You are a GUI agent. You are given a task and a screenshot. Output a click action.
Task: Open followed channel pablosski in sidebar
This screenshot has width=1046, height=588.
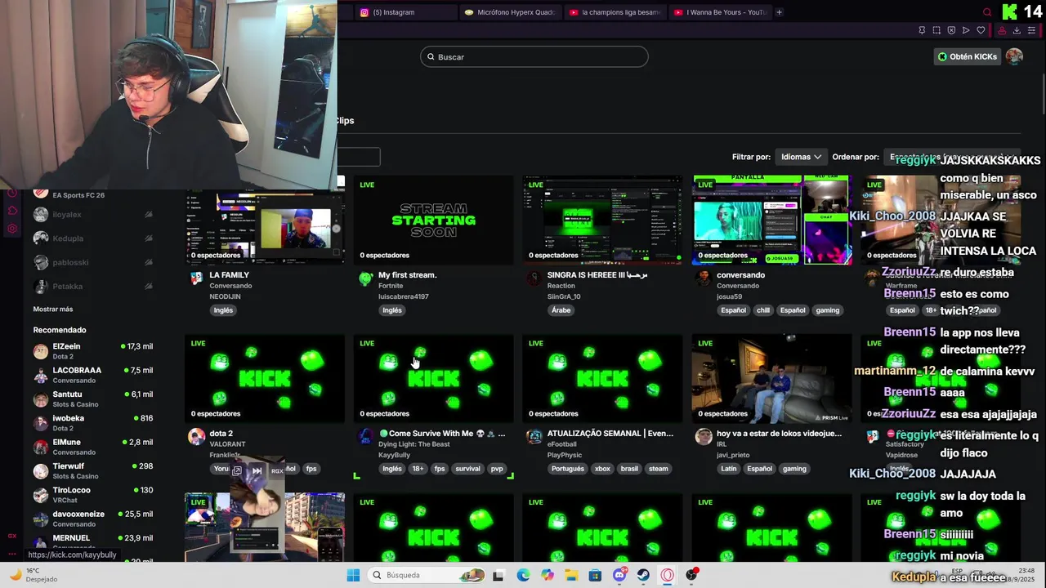[92, 262]
